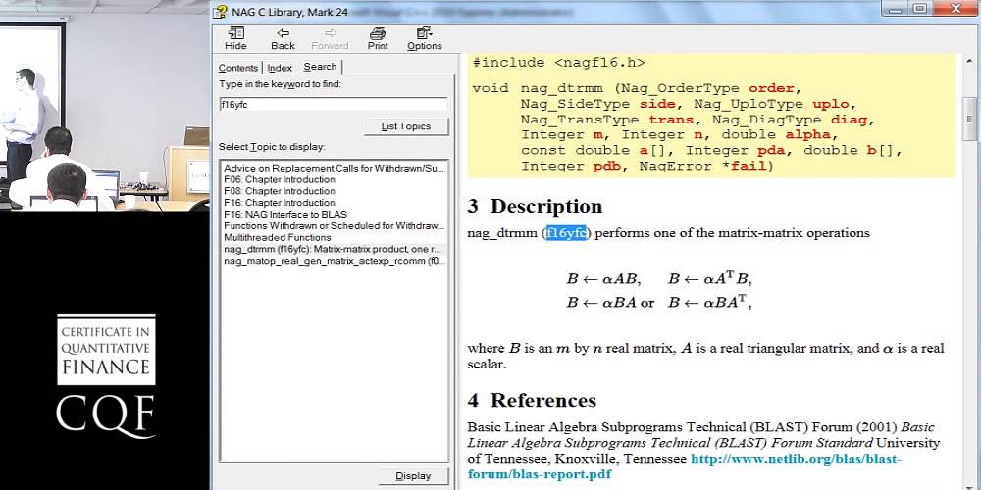Click the keyword field containing f16yfc
This screenshot has height=490, width=981.
(x=333, y=105)
